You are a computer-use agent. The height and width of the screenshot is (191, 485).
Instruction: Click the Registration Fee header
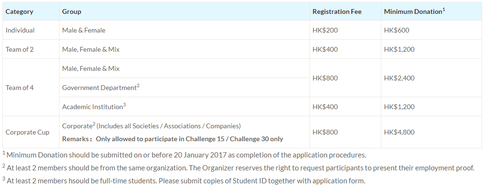(337, 11)
